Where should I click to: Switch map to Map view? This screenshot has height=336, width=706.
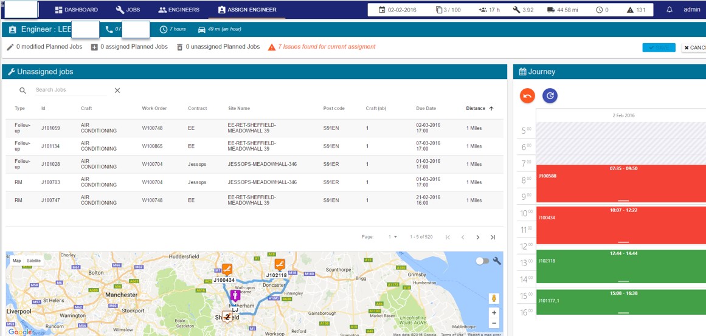tap(16, 261)
